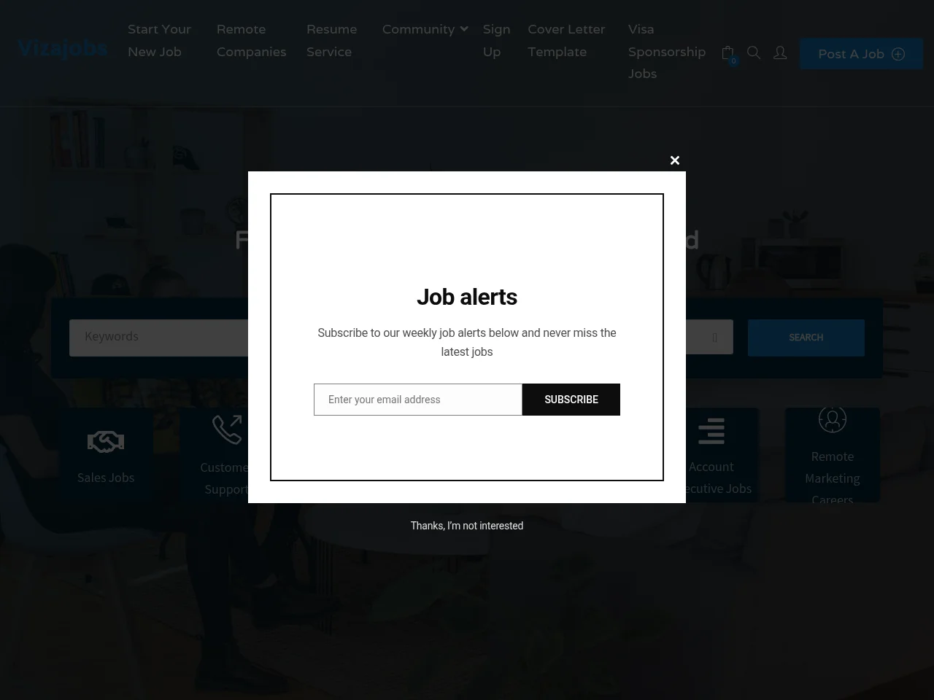Screen dimensions: 934x700
Task: Close the Job alerts popup
Action: [675, 160]
